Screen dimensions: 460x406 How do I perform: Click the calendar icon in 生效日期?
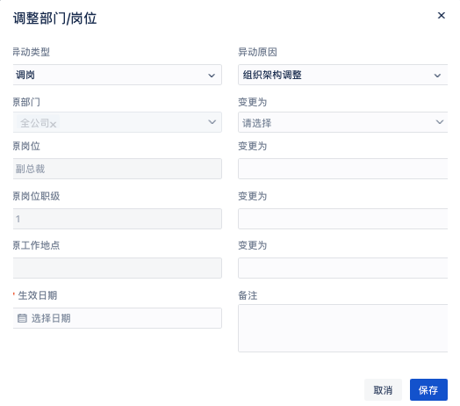click(x=22, y=318)
